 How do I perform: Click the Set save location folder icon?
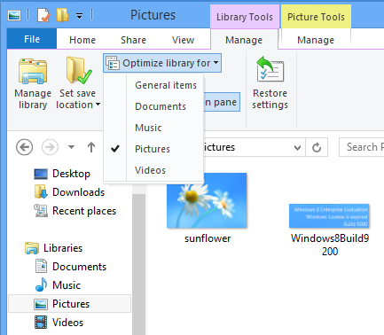(78, 70)
